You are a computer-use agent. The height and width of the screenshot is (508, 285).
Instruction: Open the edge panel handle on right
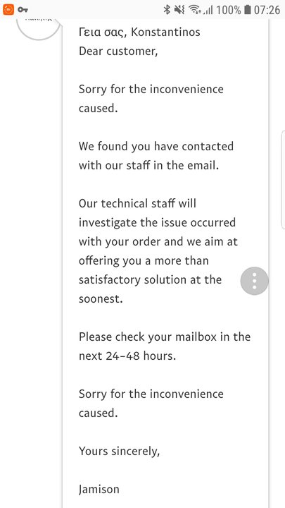pos(283,180)
